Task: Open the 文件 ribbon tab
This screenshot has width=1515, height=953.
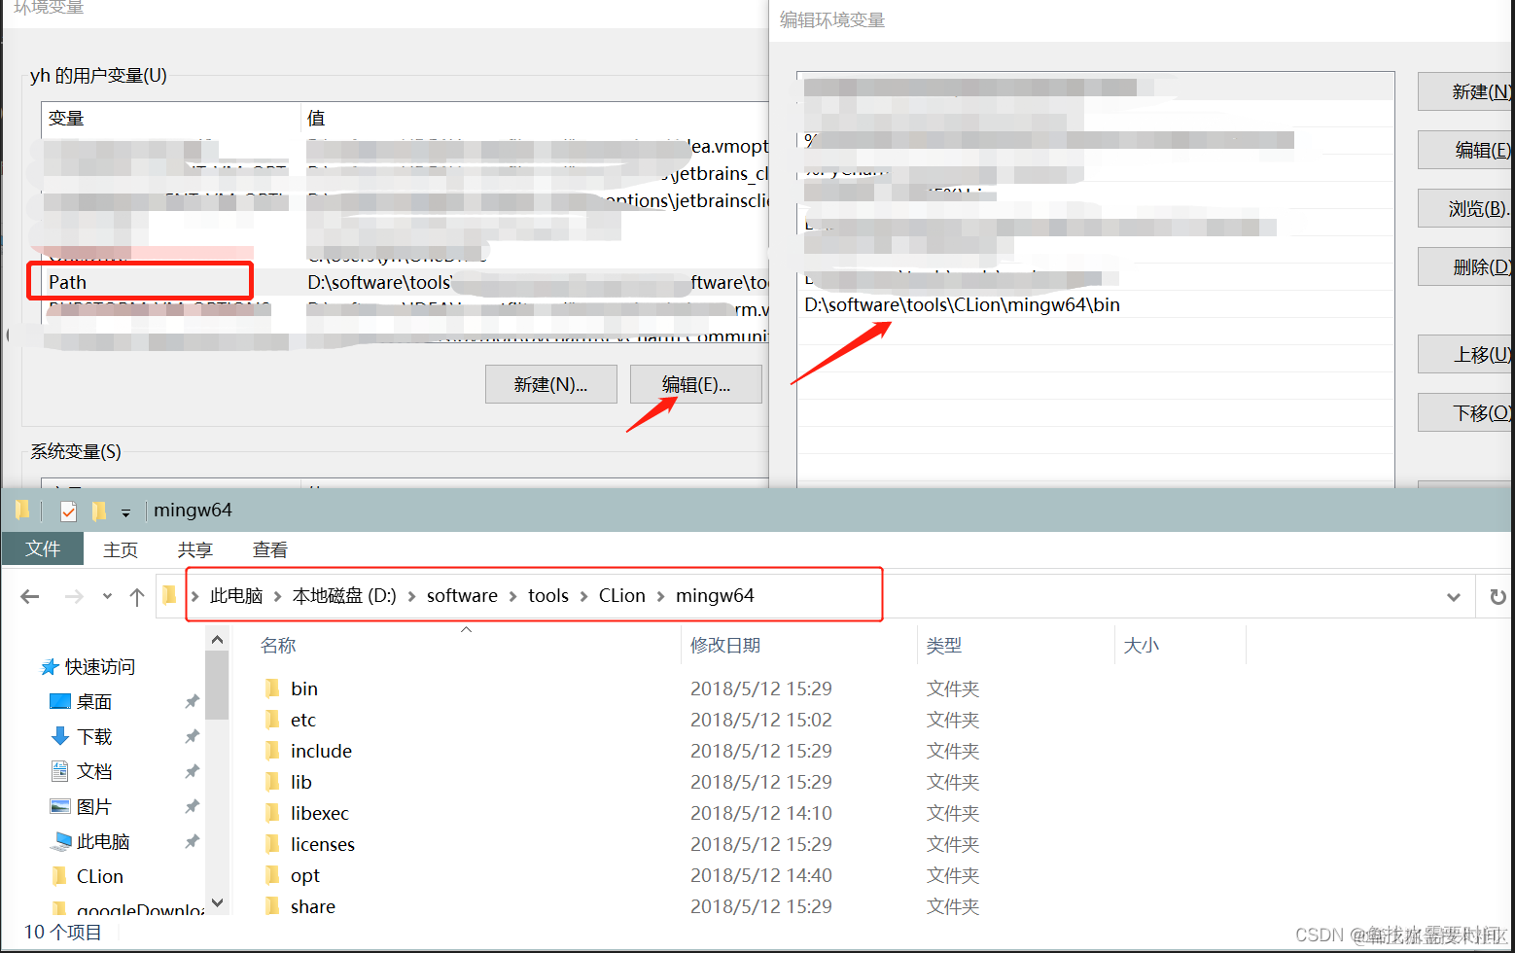Action: pyautogui.click(x=43, y=548)
